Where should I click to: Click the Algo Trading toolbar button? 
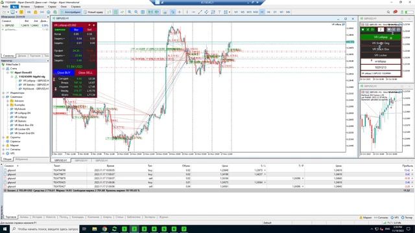click(71, 12)
